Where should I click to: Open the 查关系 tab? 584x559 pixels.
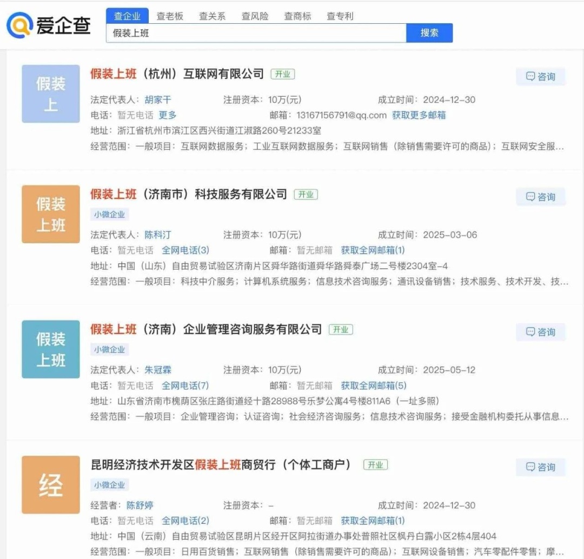click(x=213, y=16)
